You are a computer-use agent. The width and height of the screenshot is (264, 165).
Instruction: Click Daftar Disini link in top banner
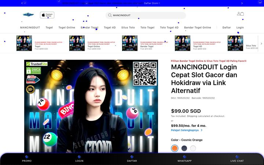click(x=152, y=3)
